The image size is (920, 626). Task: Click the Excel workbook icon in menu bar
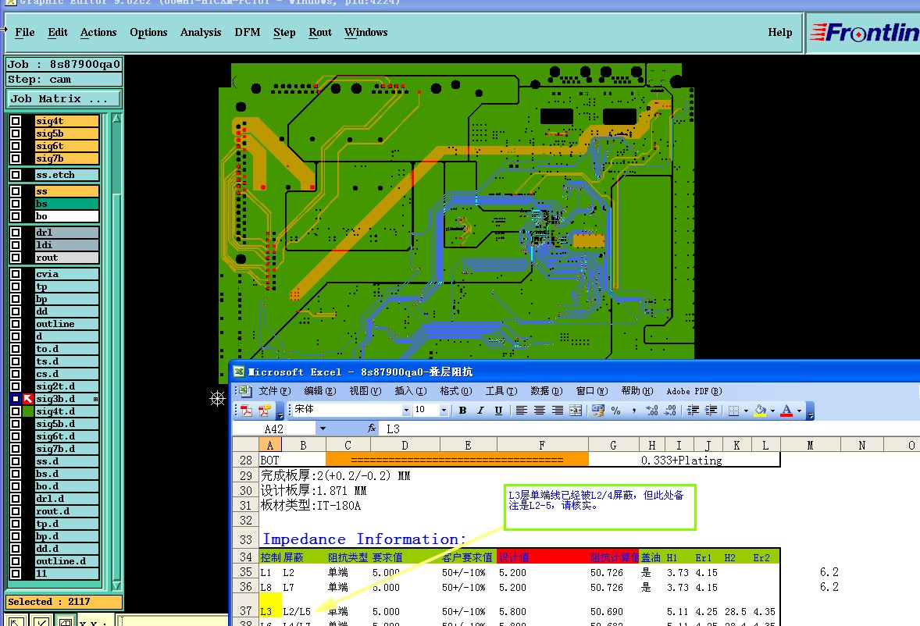[x=246, y=391]
